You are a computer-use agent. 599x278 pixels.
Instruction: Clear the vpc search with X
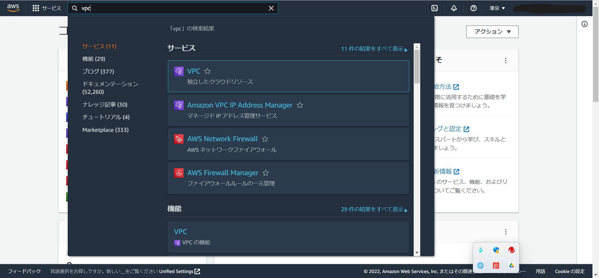(x=271, y=8)
